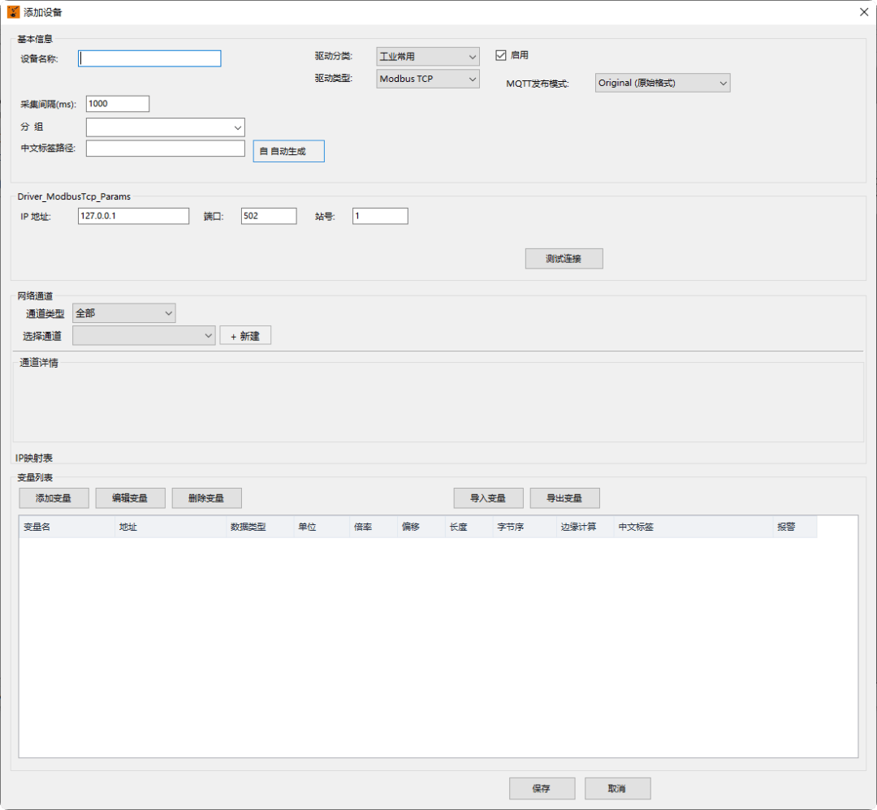Image resolution: width=877 pixels, height=810 pixels.
Task: Click the 测试连接 button
Action: pos(564,259)
